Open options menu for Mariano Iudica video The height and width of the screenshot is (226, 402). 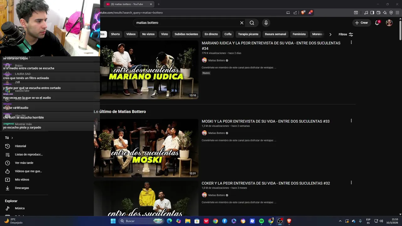click(351, 42)
